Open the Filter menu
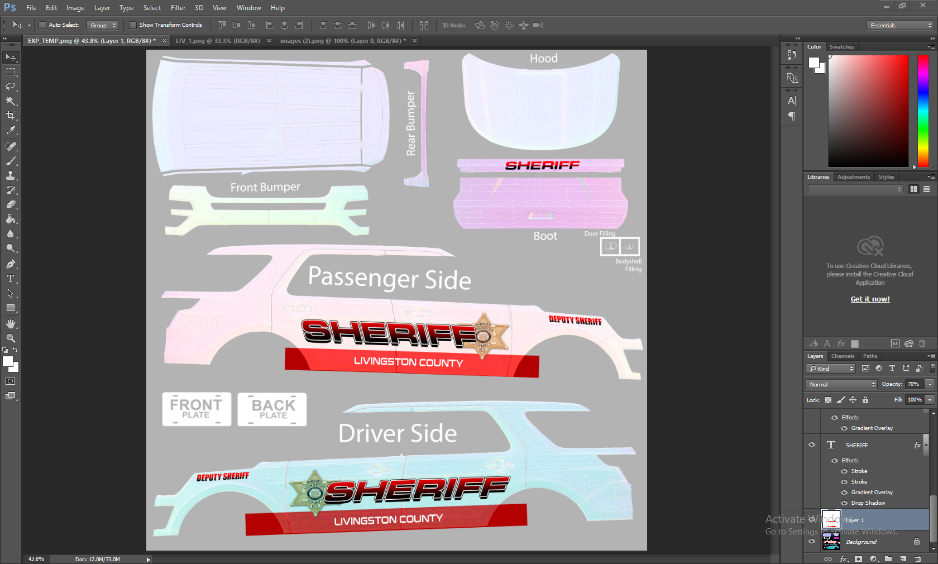938x564 pixels. (x=178, y=8)
